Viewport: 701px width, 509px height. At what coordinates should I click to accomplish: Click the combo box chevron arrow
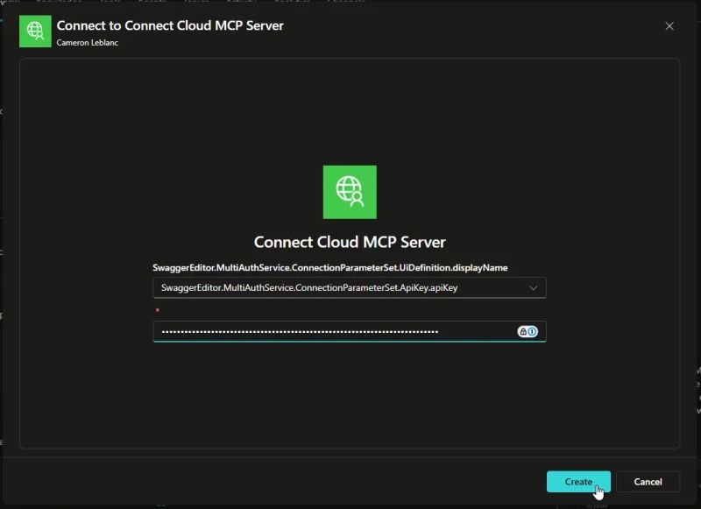pos(535,287)
